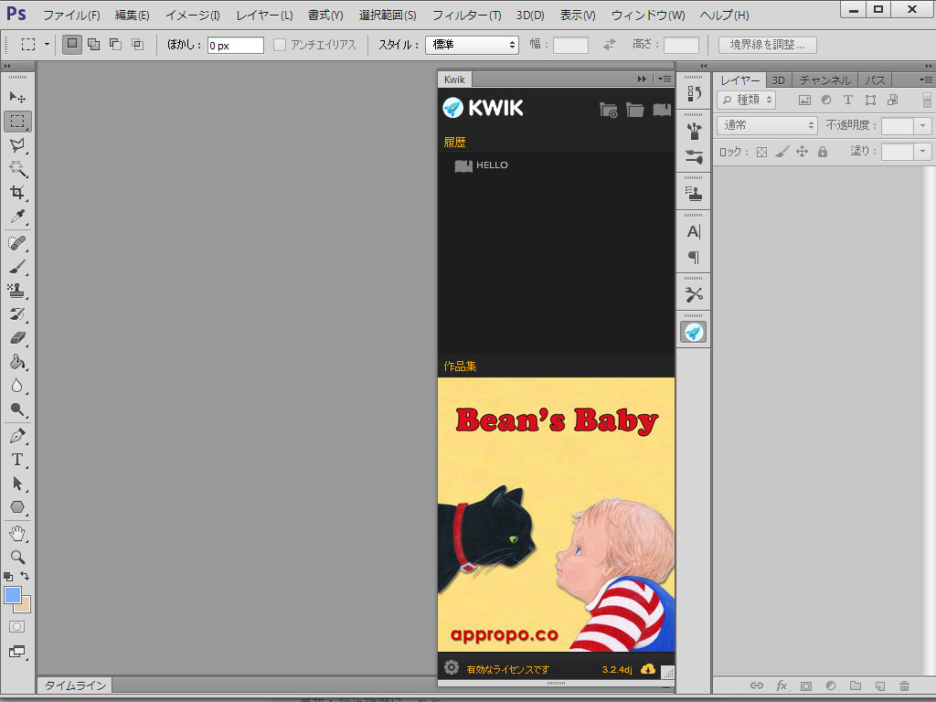
Task: Open the タイムライン tab
Action: [x=75, y=686]
